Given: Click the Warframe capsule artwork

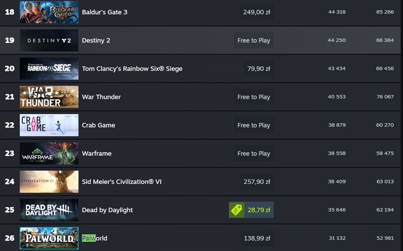Looking at the screenshot, I should pos(49,153).
